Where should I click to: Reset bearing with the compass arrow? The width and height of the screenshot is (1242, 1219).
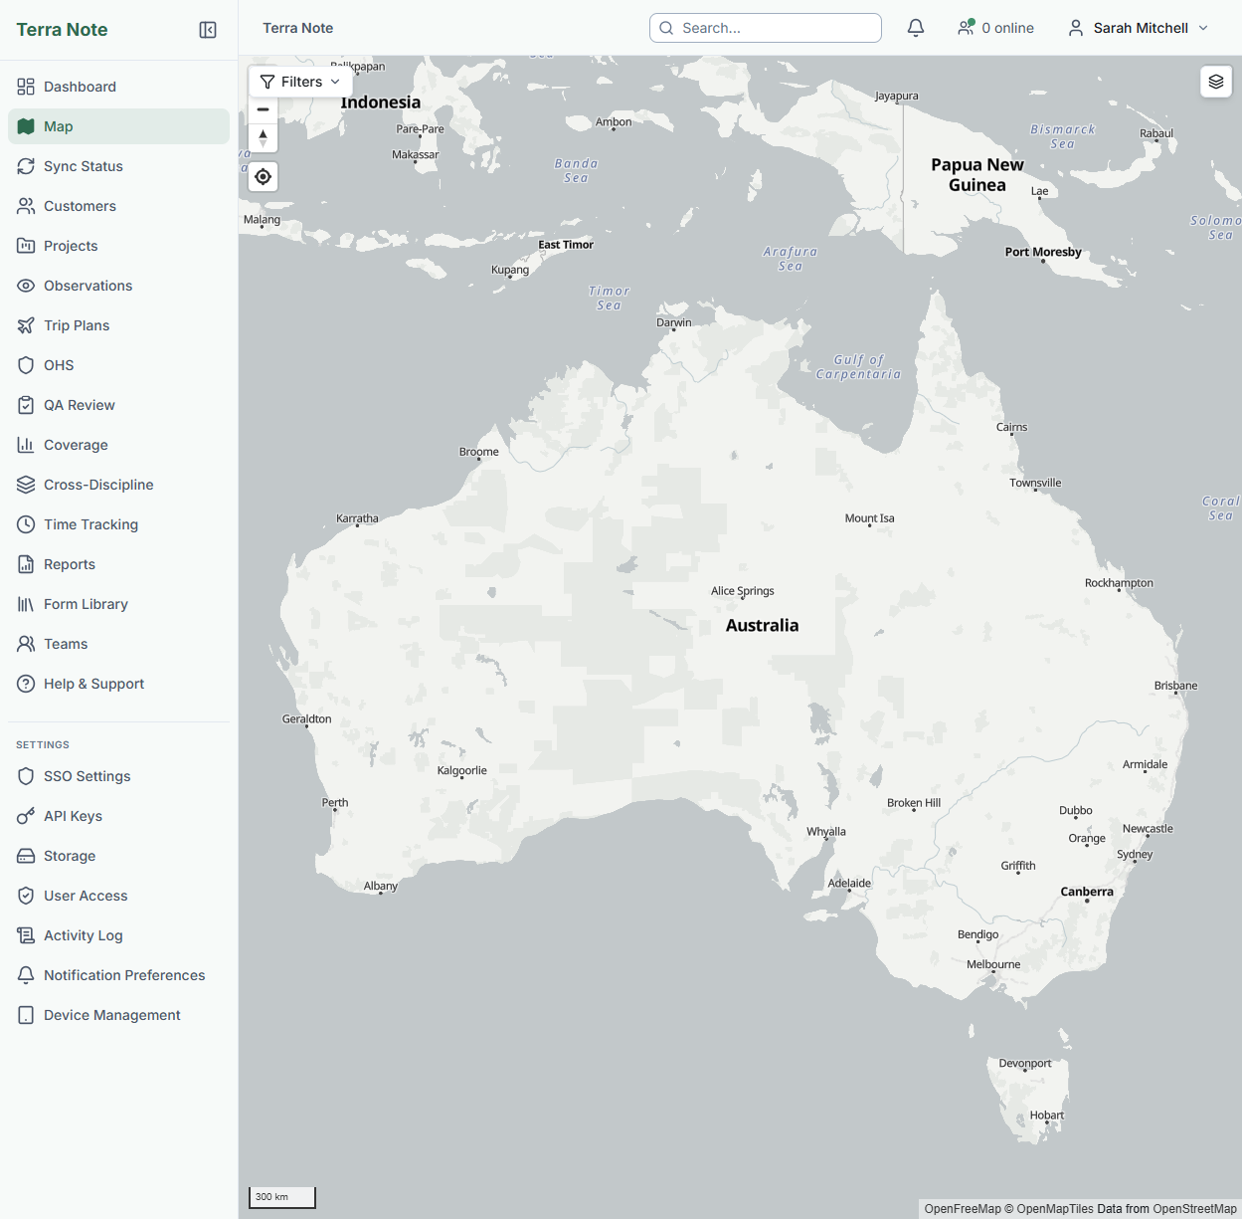pos(263,138)
